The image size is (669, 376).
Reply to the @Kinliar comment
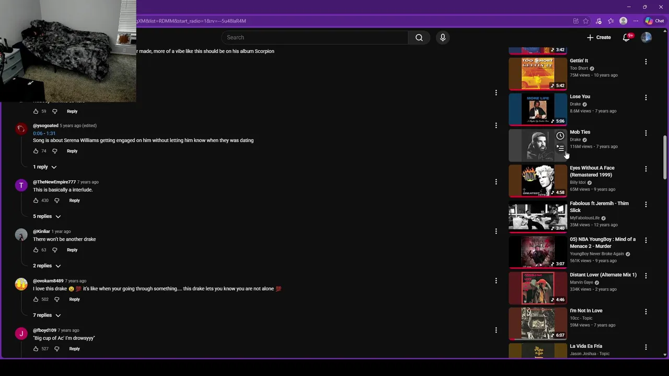point(72,250)
